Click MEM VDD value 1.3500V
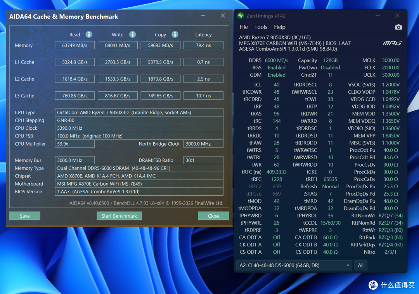Viewport: 419px width, 294px height. coord(391,113)
